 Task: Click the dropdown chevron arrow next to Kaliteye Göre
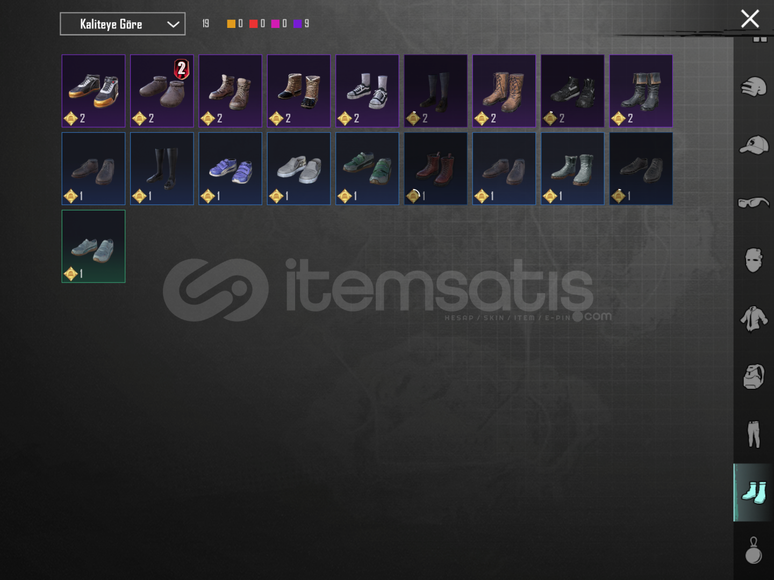click(173, 24)
